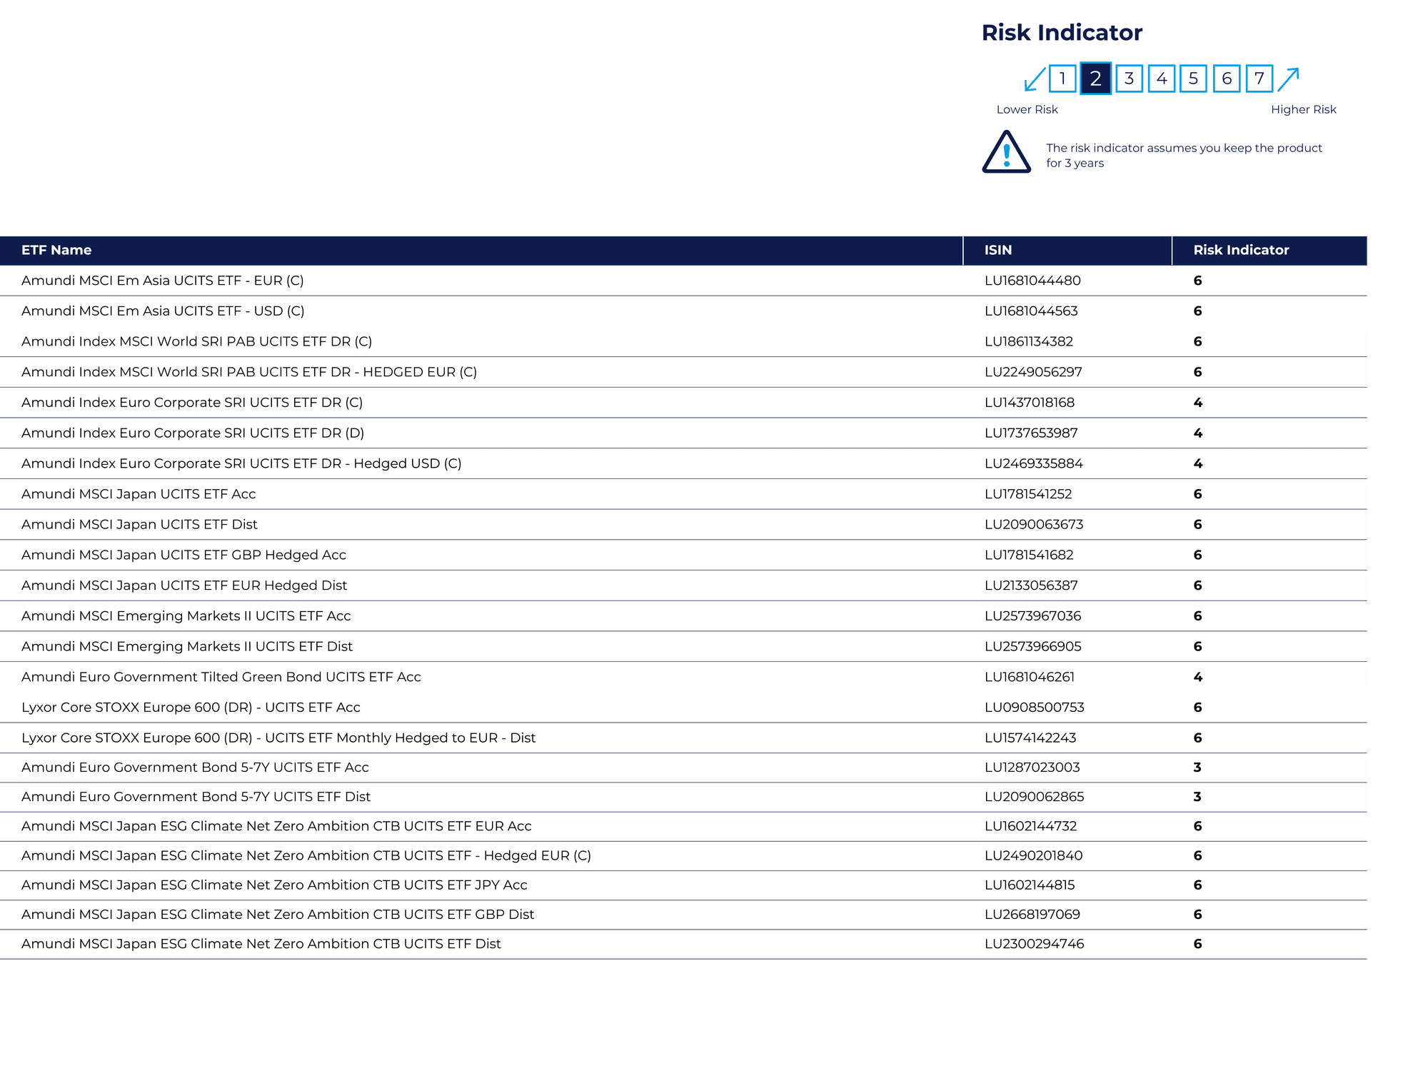The width and height of the screenshot is (1428, 1066).
Task: Click ISIN LU2090062865
Action: coord(1035,797)
